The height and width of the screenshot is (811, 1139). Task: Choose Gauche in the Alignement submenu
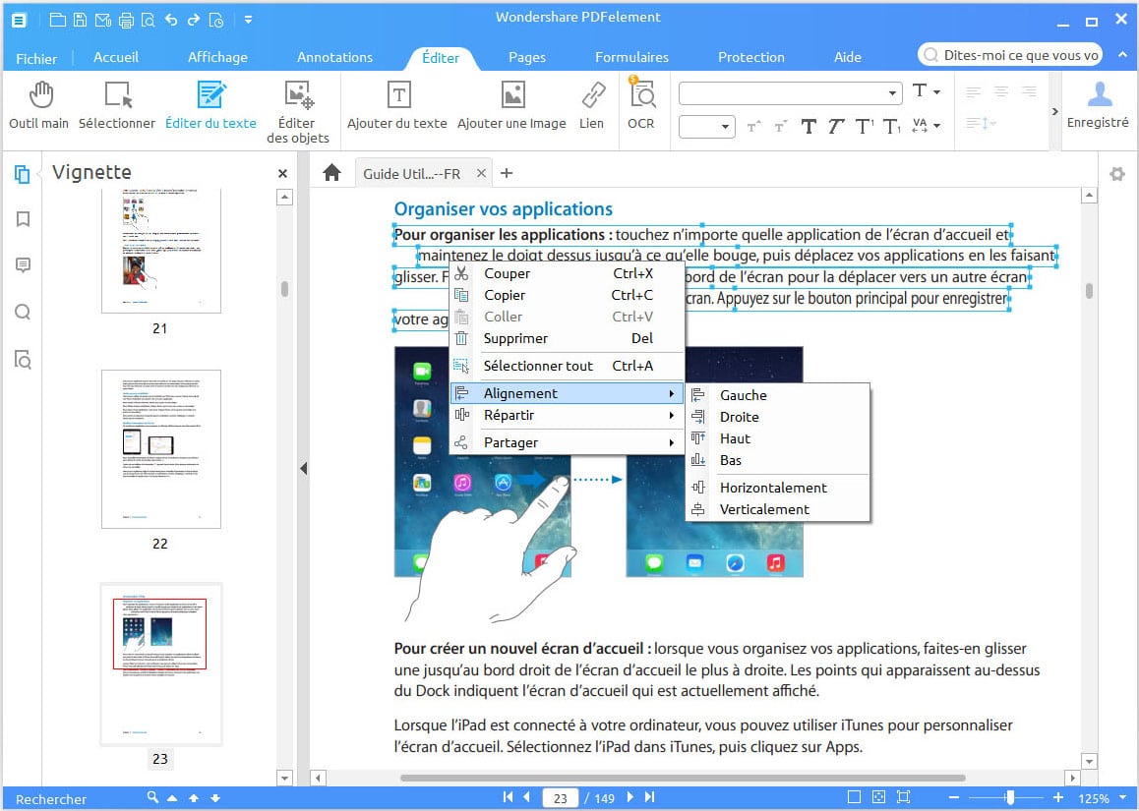coord(743,395)
